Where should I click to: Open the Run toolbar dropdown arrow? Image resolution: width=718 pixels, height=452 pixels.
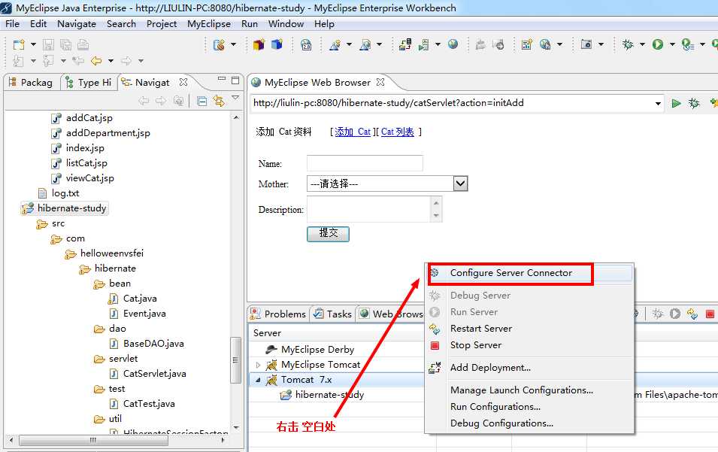[x=672, y=44]
